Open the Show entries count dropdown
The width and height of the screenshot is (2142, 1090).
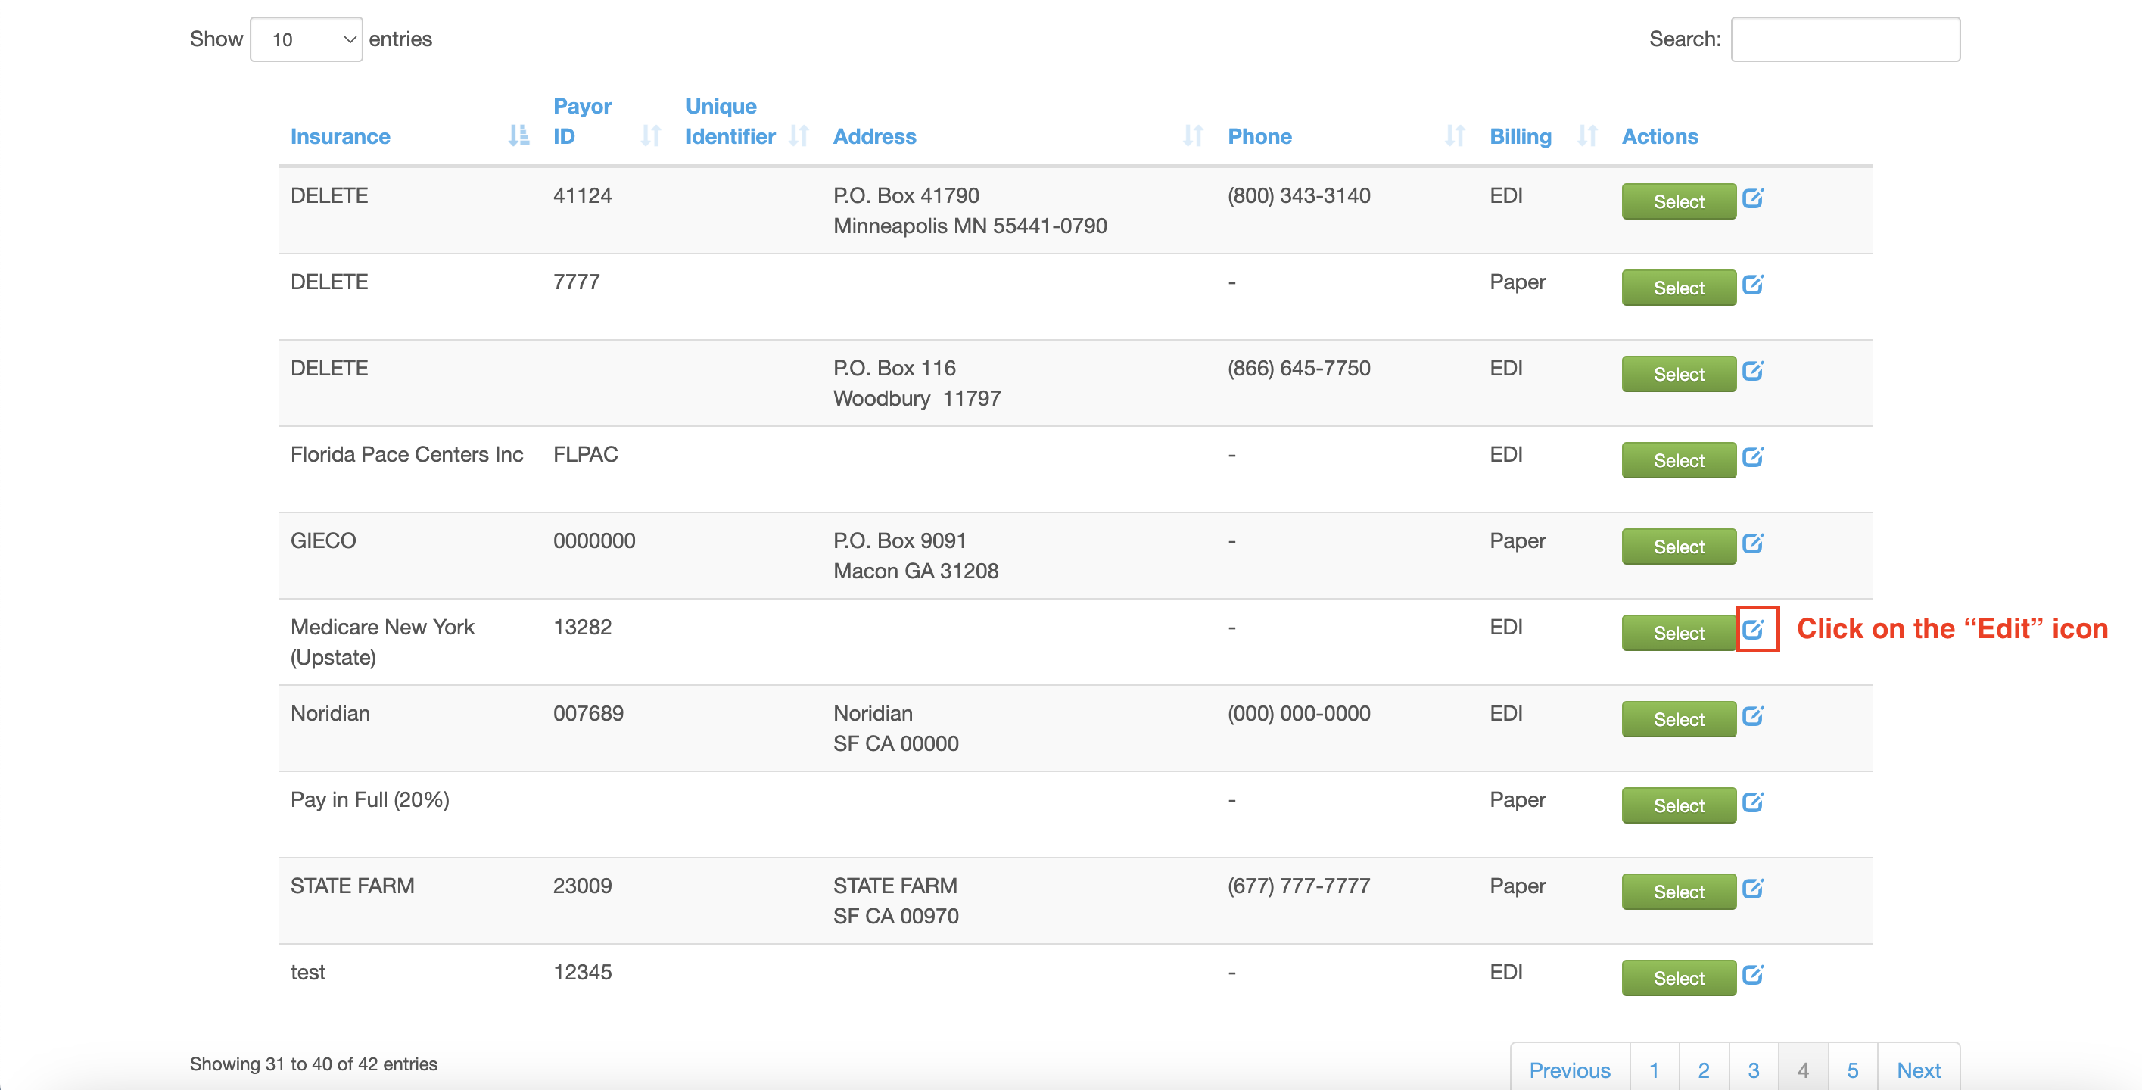pos(306,39)
